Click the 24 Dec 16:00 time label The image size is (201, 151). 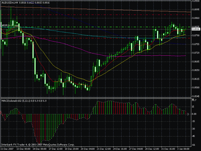coord(120,149)
